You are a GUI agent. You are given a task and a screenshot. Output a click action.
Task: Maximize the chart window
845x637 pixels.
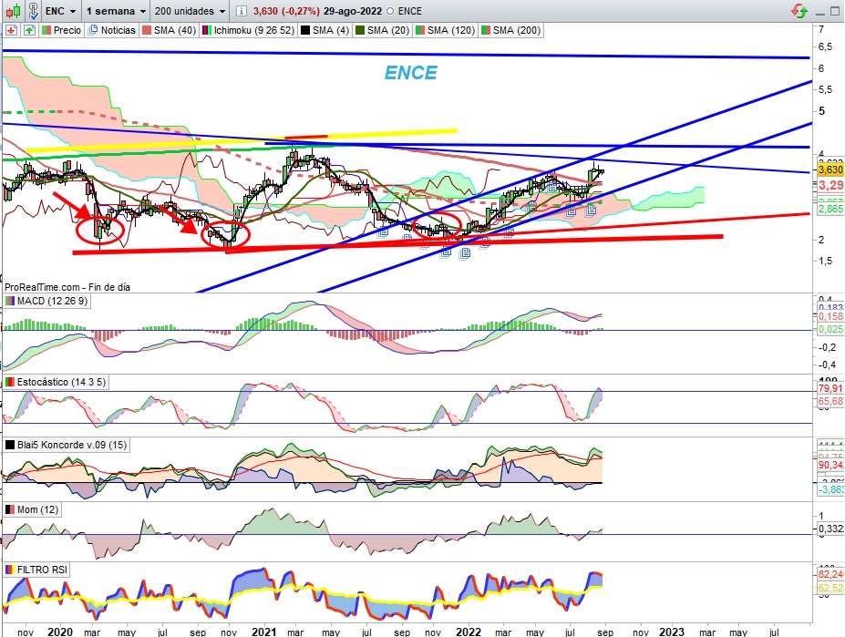(x=837, y=12)
